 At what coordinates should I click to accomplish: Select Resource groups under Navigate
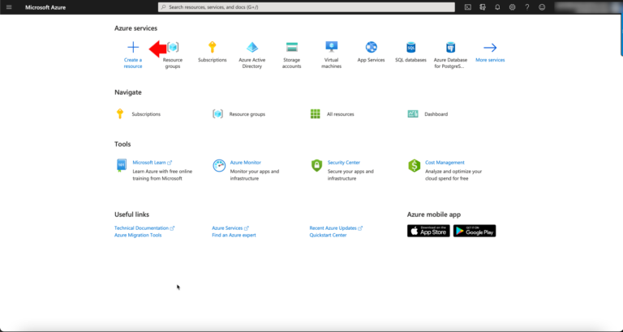pyautogui.click(x=247, y=114)
